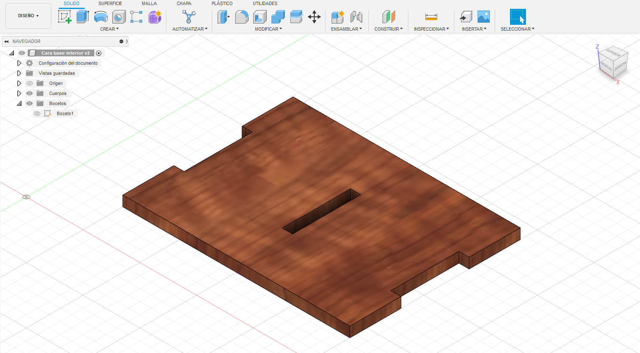Open the CREAR dropdown menu
640x353 pixels.
(109, 29)
